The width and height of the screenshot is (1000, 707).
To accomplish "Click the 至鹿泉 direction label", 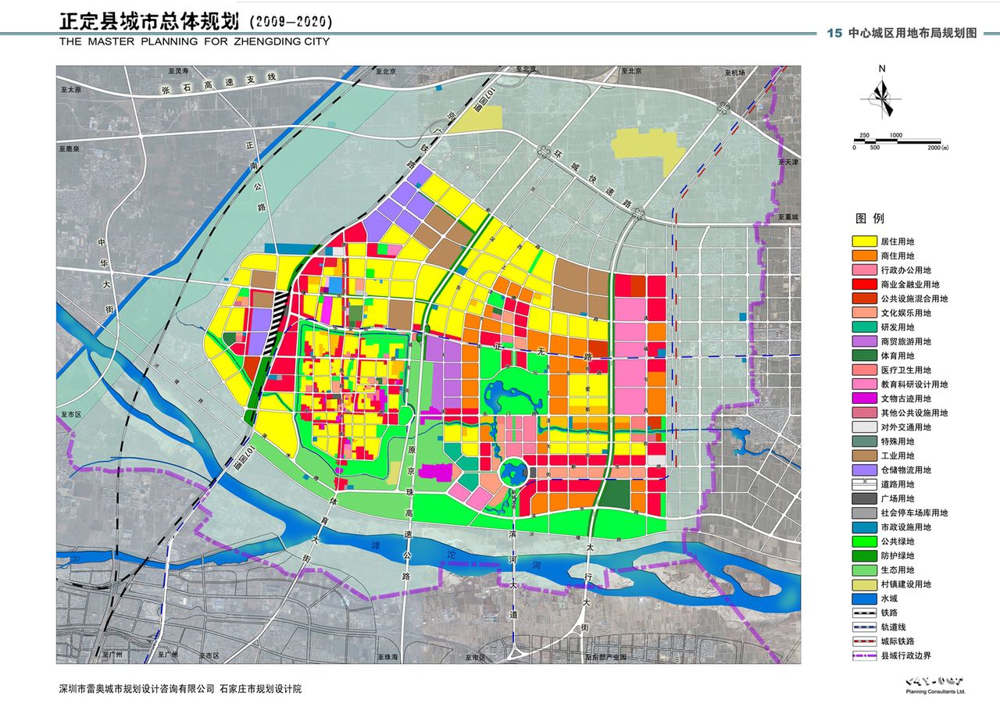I will 70,148.
